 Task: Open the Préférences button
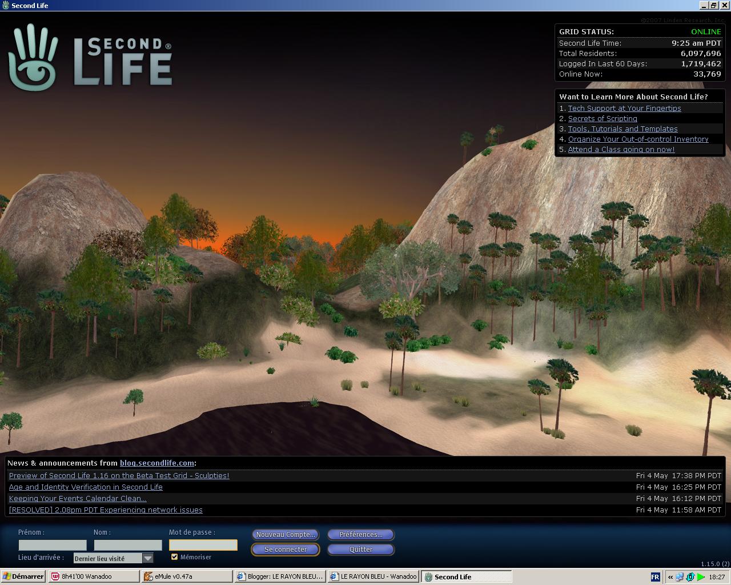(361, 535)
